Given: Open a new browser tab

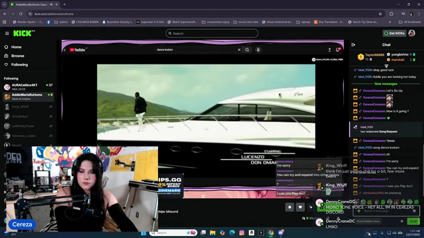Looking at the screenshot, I should click(65, 5).
